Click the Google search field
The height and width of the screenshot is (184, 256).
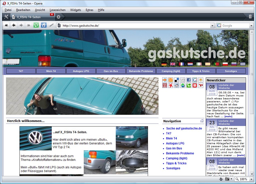[x=235, y=26]
